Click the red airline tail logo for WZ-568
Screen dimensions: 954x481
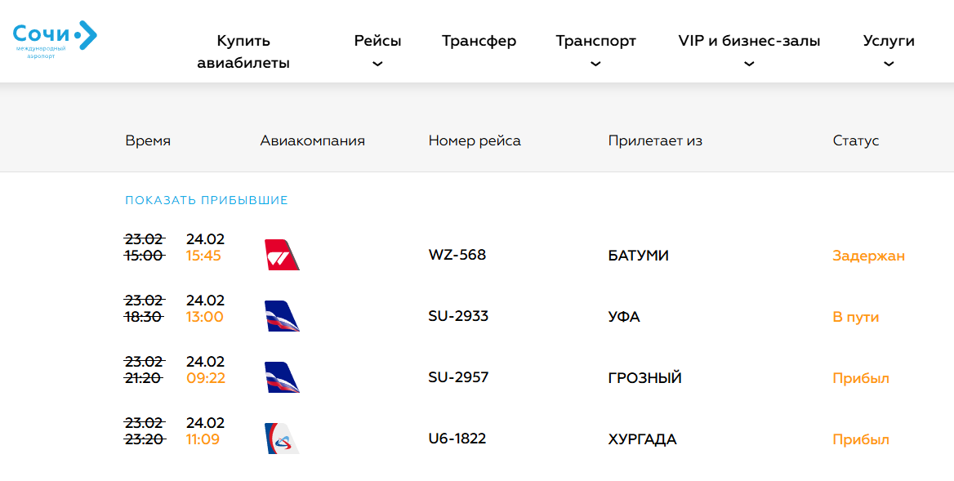click(282, 256)
